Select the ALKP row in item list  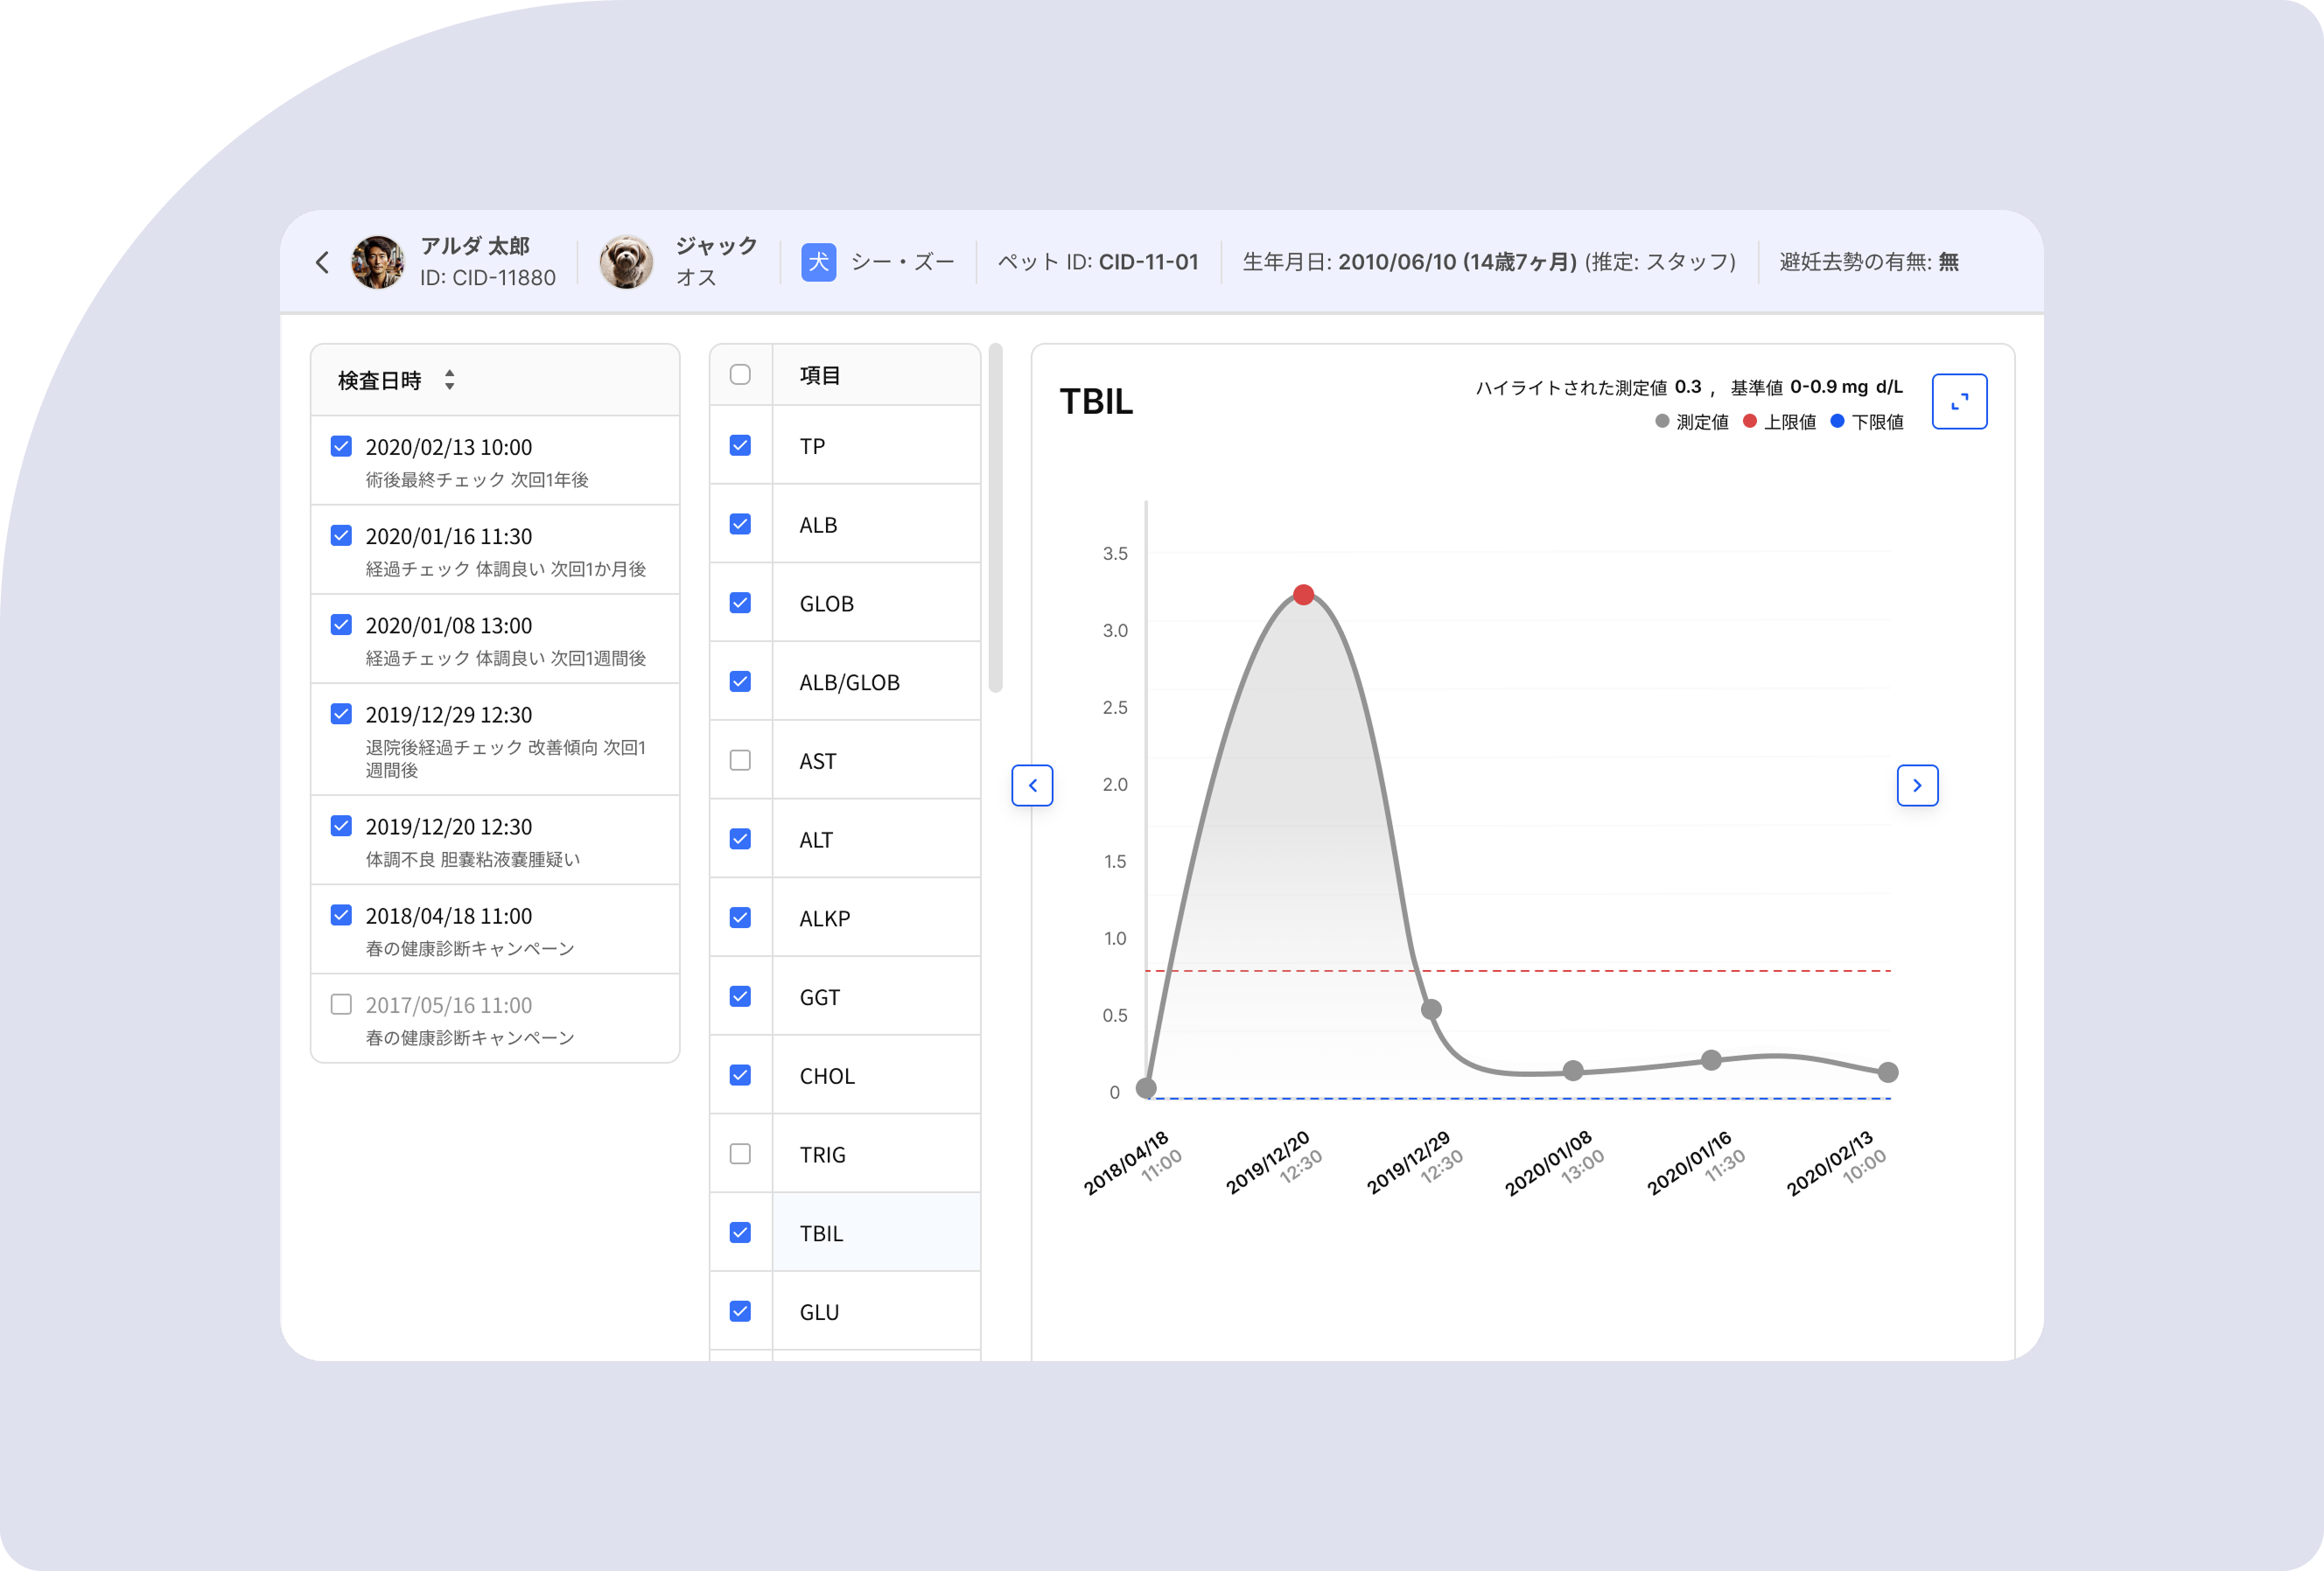845,918
